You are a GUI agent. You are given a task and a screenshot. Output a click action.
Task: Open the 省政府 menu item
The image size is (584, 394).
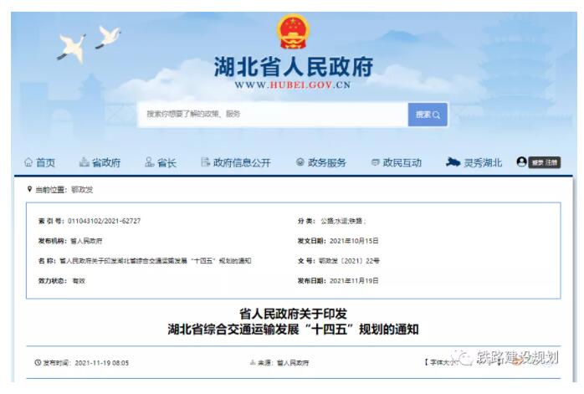pyautogui.click(x=106, y=162)
